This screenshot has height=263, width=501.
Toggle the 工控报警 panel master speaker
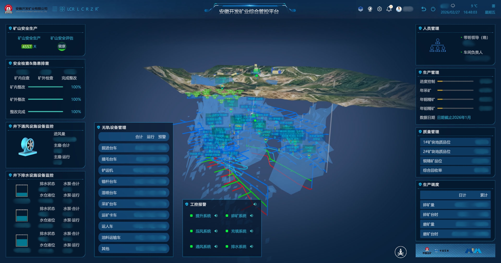coord(255,204)
